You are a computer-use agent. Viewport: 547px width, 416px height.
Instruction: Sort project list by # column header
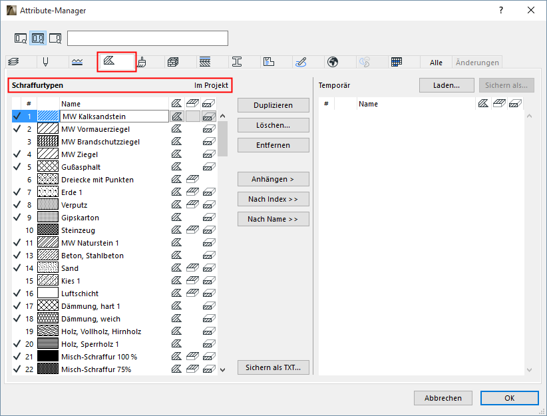(29, 104)
